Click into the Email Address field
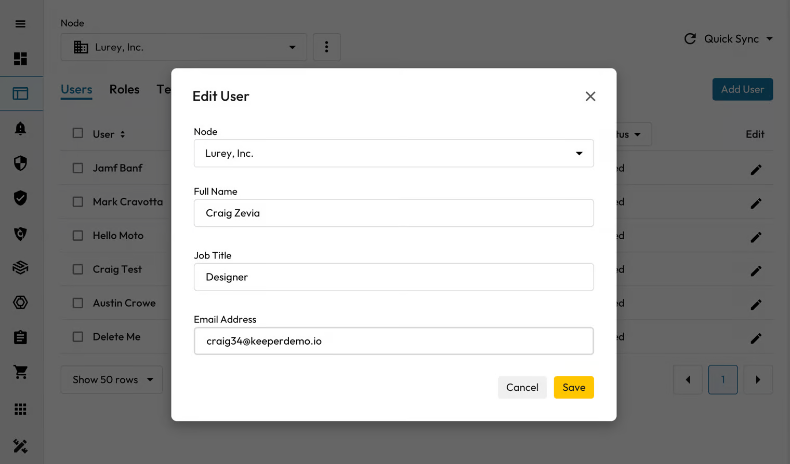The height and width of the screenshot is (464, 790). (x=393, y=341)
